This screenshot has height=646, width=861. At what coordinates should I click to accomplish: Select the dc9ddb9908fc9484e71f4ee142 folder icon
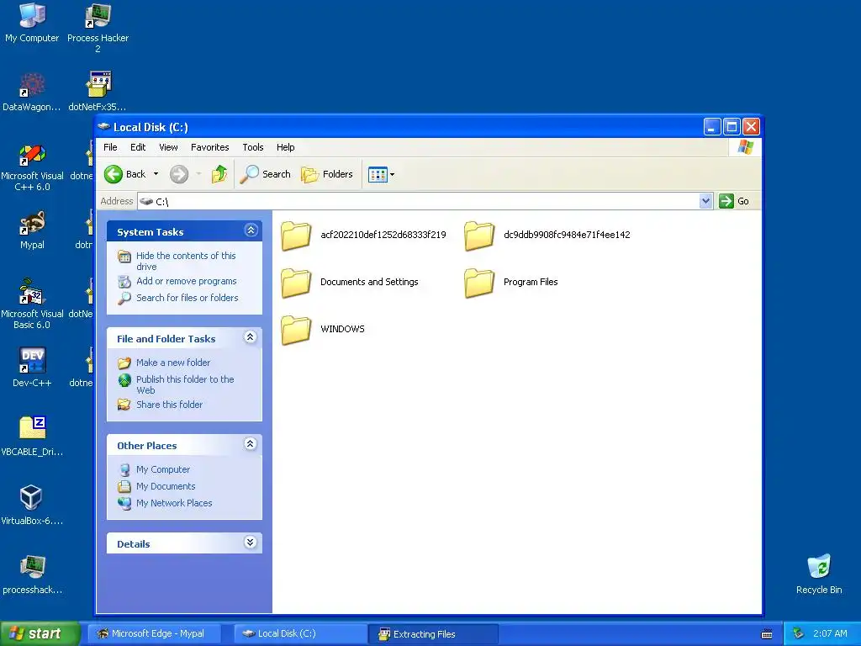479,236
